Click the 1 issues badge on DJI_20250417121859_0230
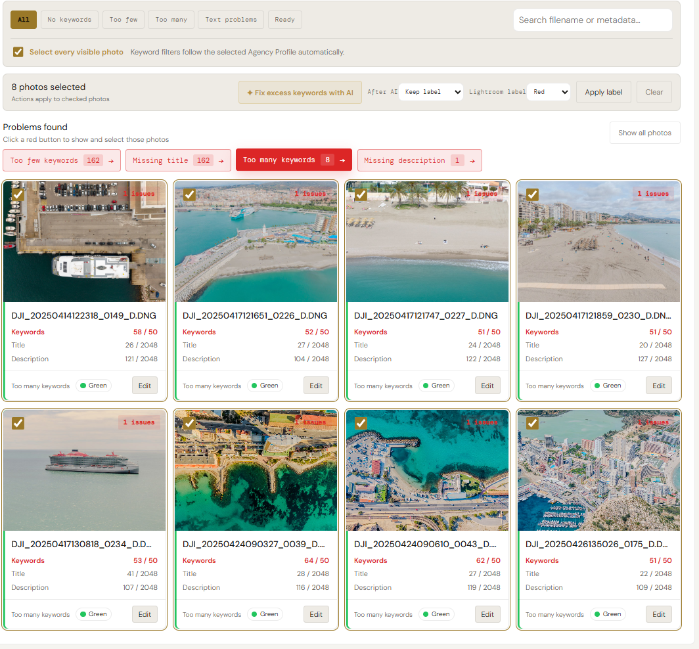Viewport: 699px width, 649px height. click(652, 193)
